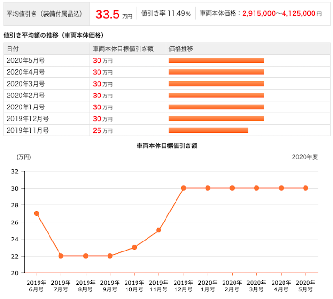Click the 日付 column header

click(x=13, y=49)
